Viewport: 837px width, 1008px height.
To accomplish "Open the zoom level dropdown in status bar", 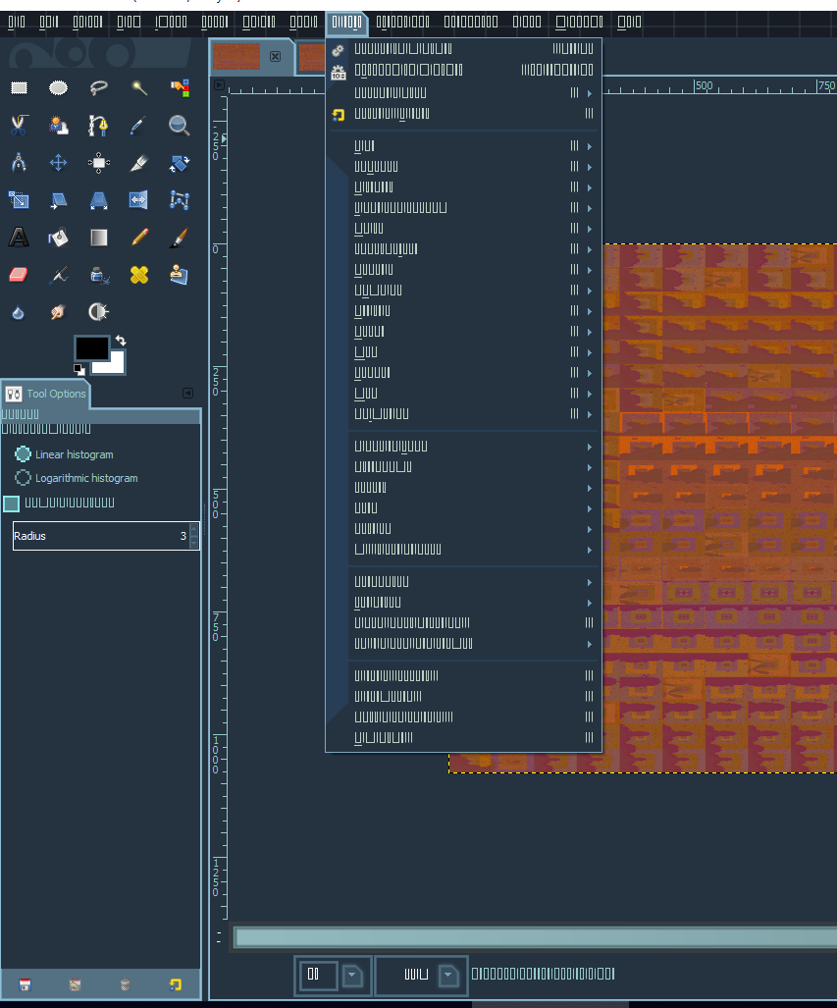I will [352, 975].
